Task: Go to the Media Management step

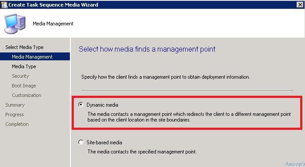Action: pyautogui.click(x=35, y=57)
